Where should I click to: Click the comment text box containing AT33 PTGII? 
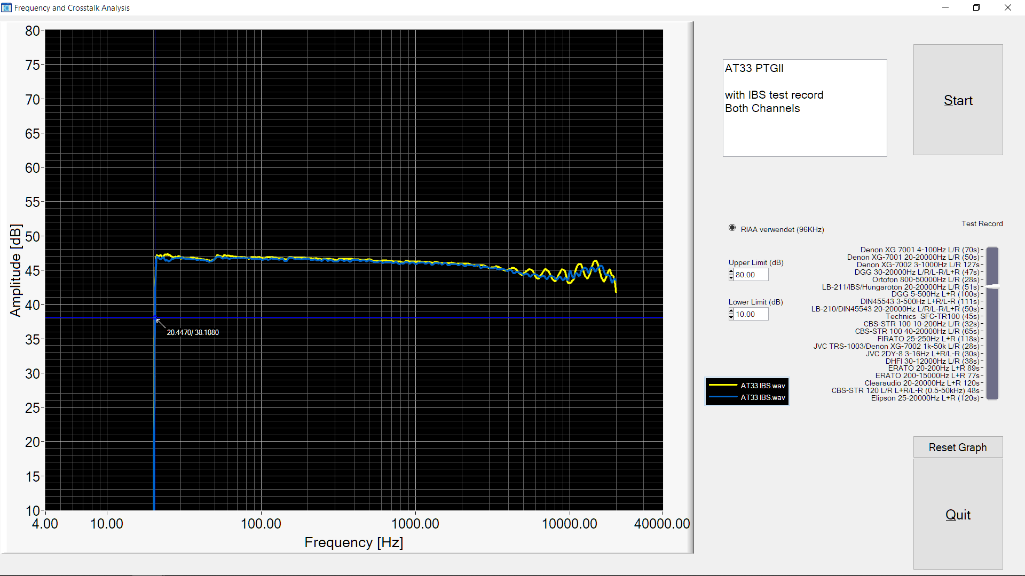tap(805, 108)
